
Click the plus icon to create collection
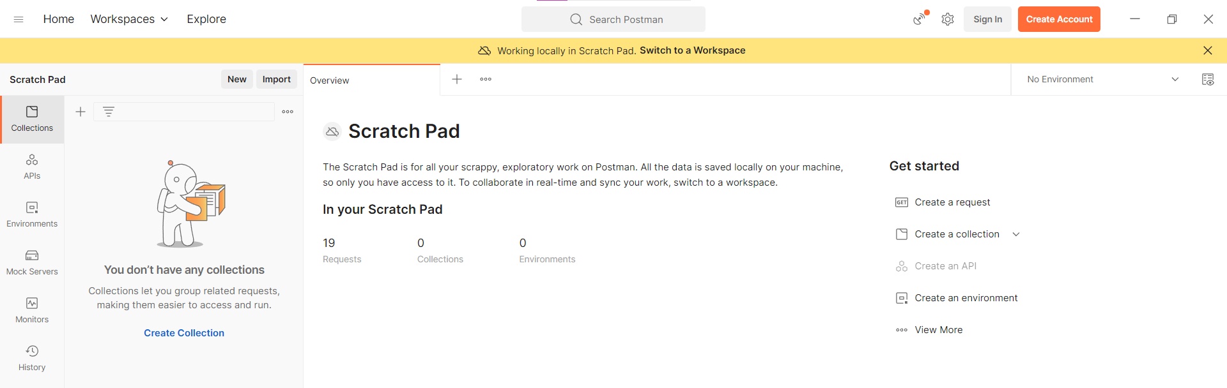(81, 112)
